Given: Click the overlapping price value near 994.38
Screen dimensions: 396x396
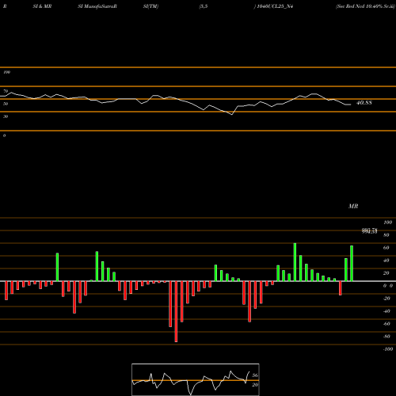Looking at the screenshot, I should (370, 231).
